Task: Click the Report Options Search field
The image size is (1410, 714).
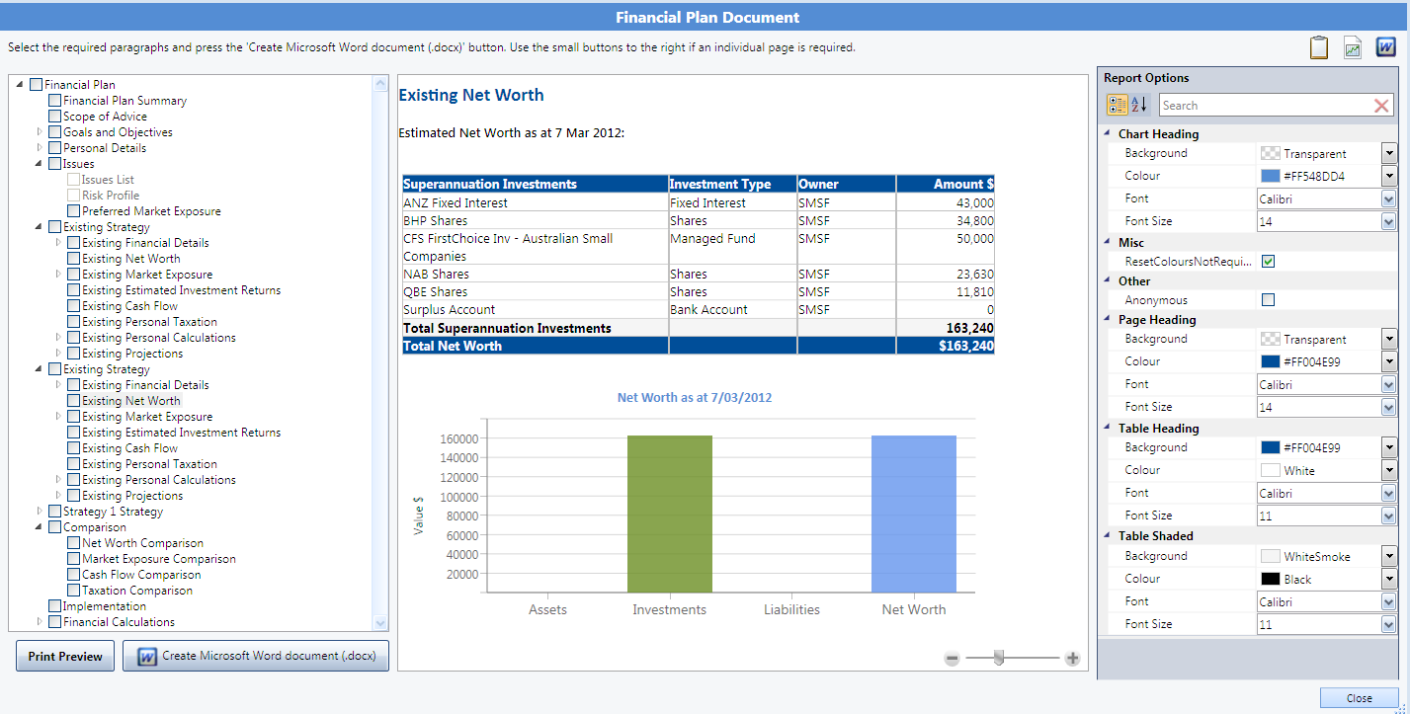Action: (1265, 106)
